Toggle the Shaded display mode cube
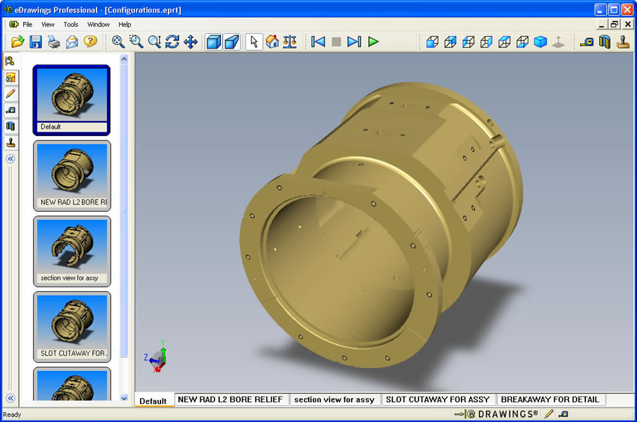 (x=214, y=42)
